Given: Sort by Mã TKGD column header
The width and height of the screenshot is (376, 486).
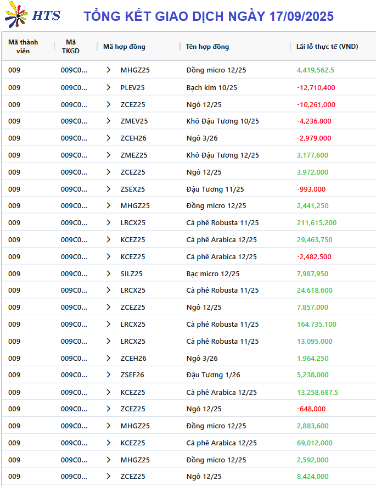Looking at the screenshot, I should [x=71, y=47].
